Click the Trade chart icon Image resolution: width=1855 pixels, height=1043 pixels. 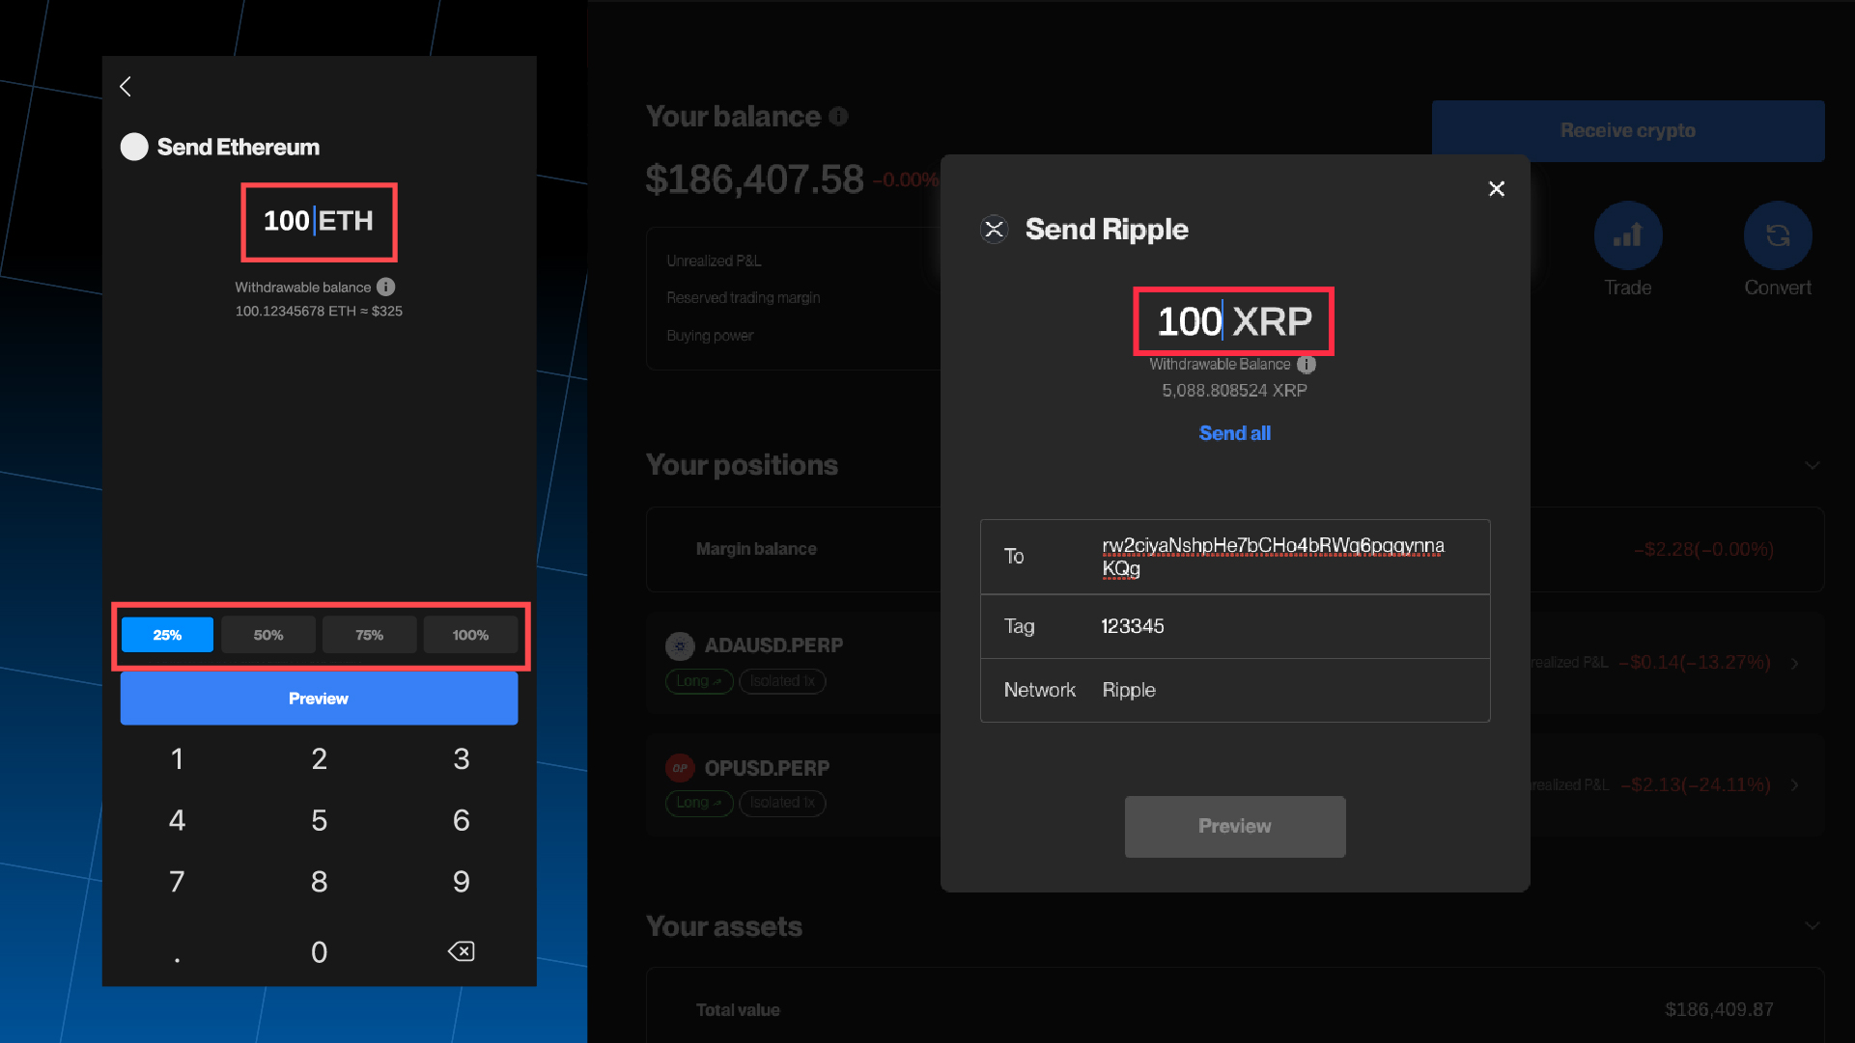[x=1627, y=235]
